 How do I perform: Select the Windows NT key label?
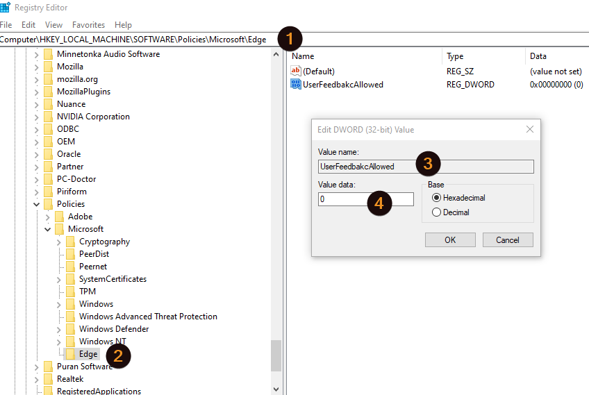[x=102, y=342]
